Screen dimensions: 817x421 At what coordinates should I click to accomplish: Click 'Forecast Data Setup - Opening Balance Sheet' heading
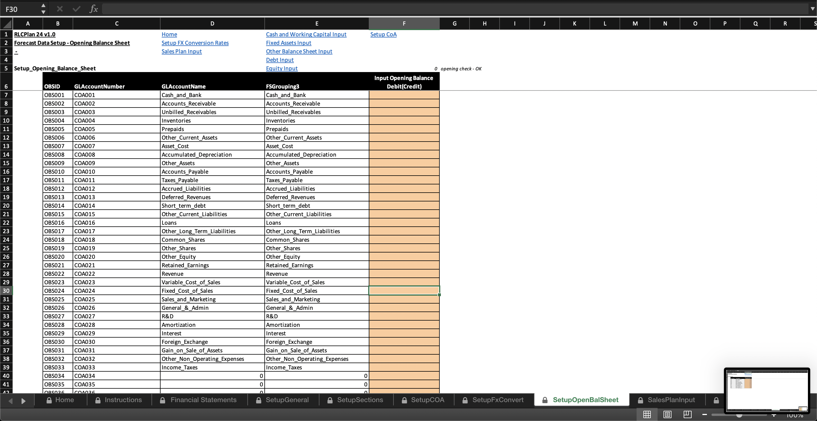coord(72,43)
